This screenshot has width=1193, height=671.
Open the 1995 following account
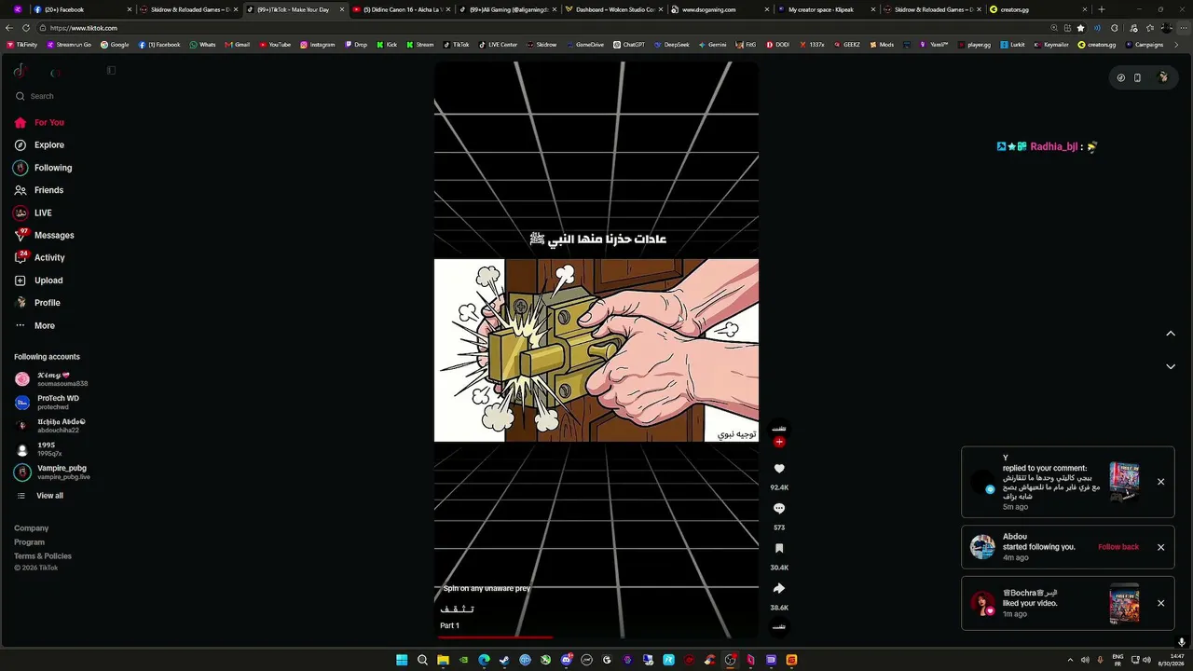click(38, 449)
